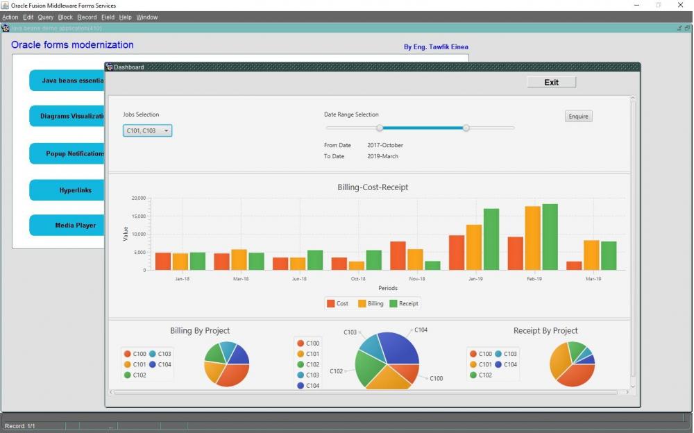Click the Dashboard window title icon
This screenshot has width=694, height=433.
pos(109,67)
